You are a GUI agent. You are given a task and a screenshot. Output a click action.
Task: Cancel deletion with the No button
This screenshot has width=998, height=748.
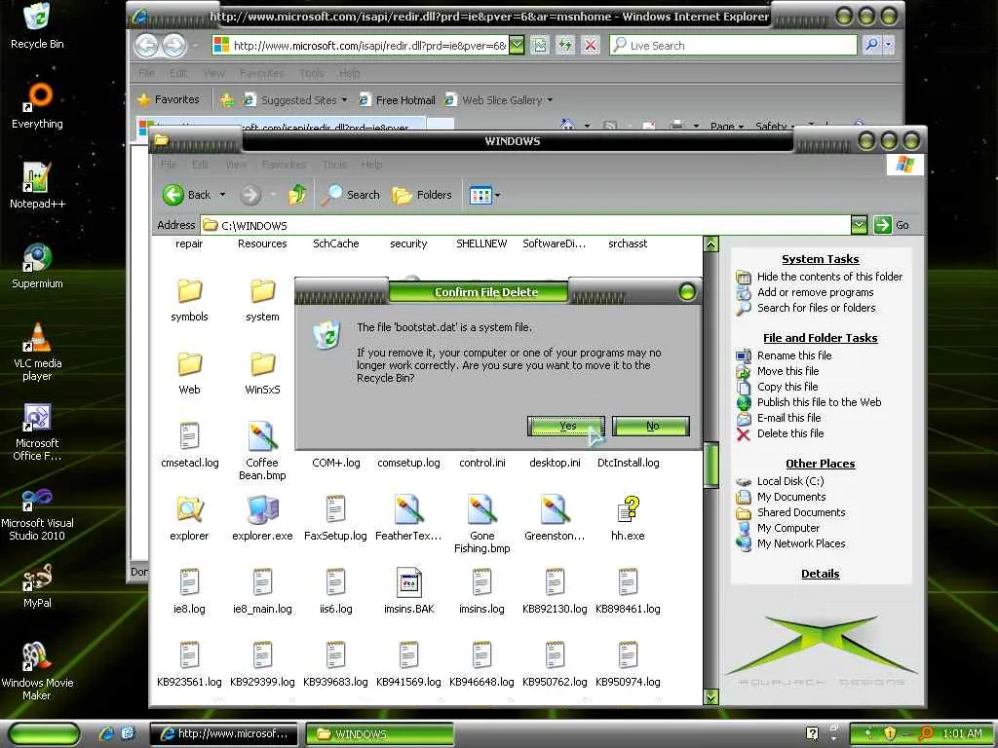click(x=651, y=427)
